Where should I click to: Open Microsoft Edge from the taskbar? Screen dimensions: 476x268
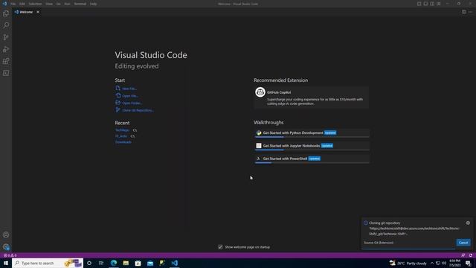coord(114,263)
